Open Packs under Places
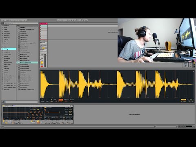The image size is (196, 147). (x=9, y=49)
